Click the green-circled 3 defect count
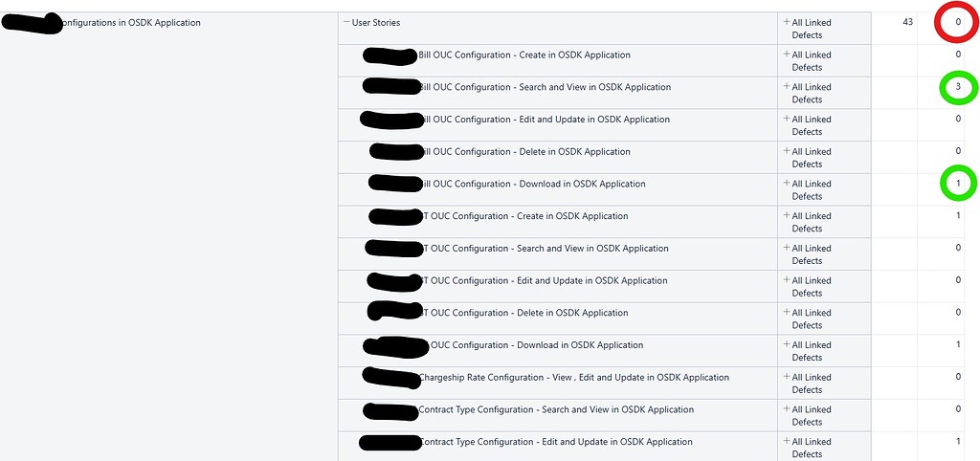This screenshot has width=980, height=461. tap(958, 87)
